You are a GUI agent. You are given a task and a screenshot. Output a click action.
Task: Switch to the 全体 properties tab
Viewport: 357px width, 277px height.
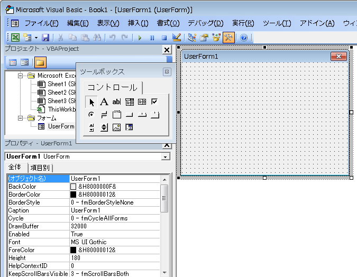tap(15, 167)
